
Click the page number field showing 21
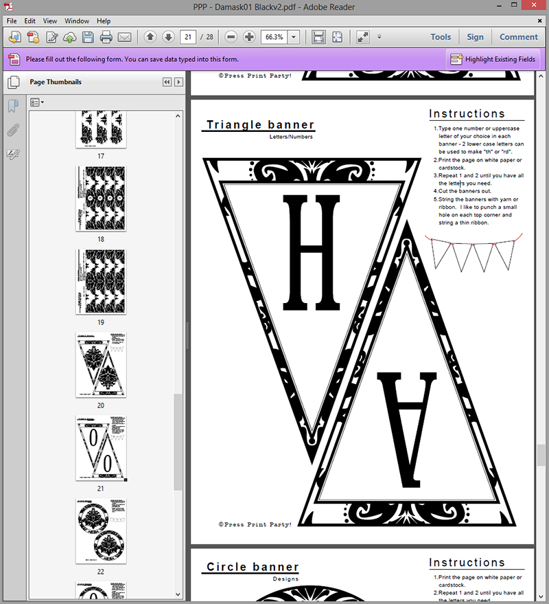tap(188, 37)
